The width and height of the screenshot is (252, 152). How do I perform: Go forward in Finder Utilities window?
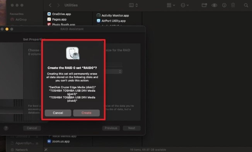tap(58, 5)
